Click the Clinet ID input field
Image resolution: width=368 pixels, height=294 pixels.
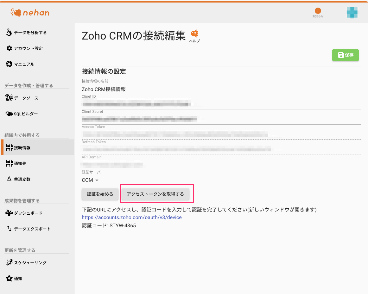[x=221, y=104]
